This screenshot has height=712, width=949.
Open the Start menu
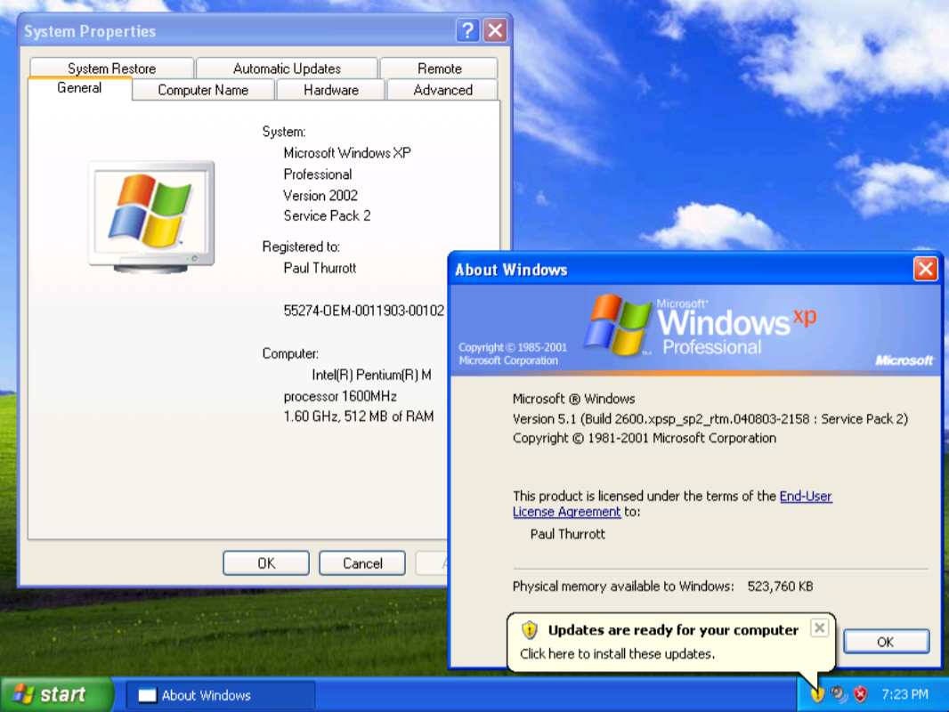pos(55,694)
